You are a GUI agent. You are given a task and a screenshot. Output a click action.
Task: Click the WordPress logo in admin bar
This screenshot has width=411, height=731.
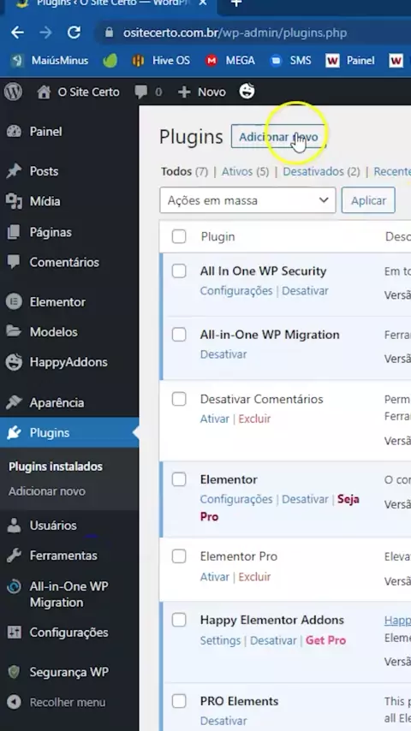coord(13,92)
